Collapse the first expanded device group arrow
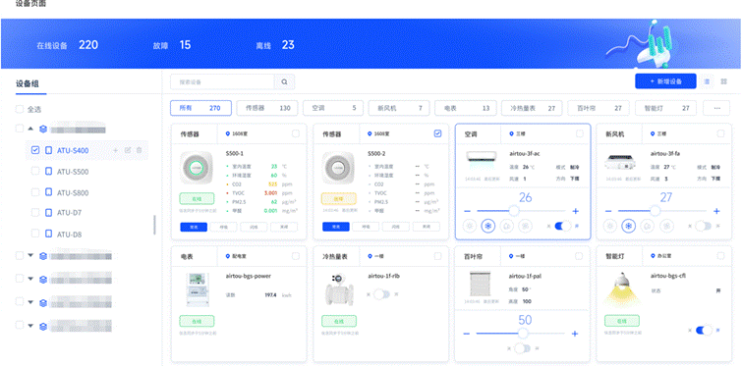Screen dimensions: 742x366 (x=30, y=129)
